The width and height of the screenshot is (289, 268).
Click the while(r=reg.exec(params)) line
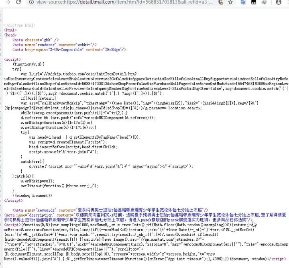[x=74, y=113]
